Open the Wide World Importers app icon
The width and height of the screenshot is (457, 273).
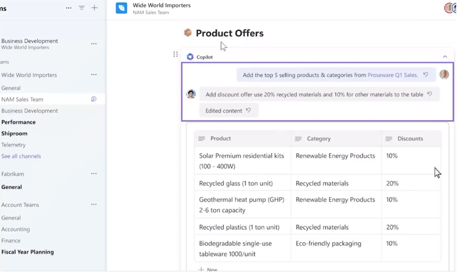pos(121,8)
